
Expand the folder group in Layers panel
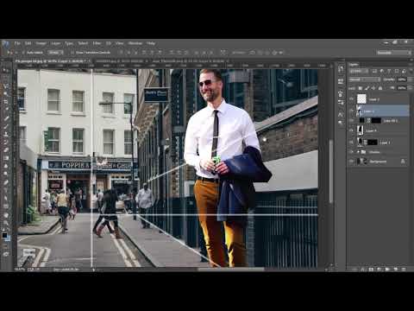pos(359,152)
